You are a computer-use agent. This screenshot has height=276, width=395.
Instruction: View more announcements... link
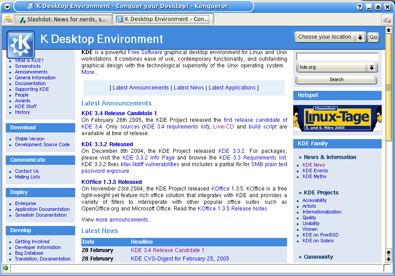click(124, 220)
